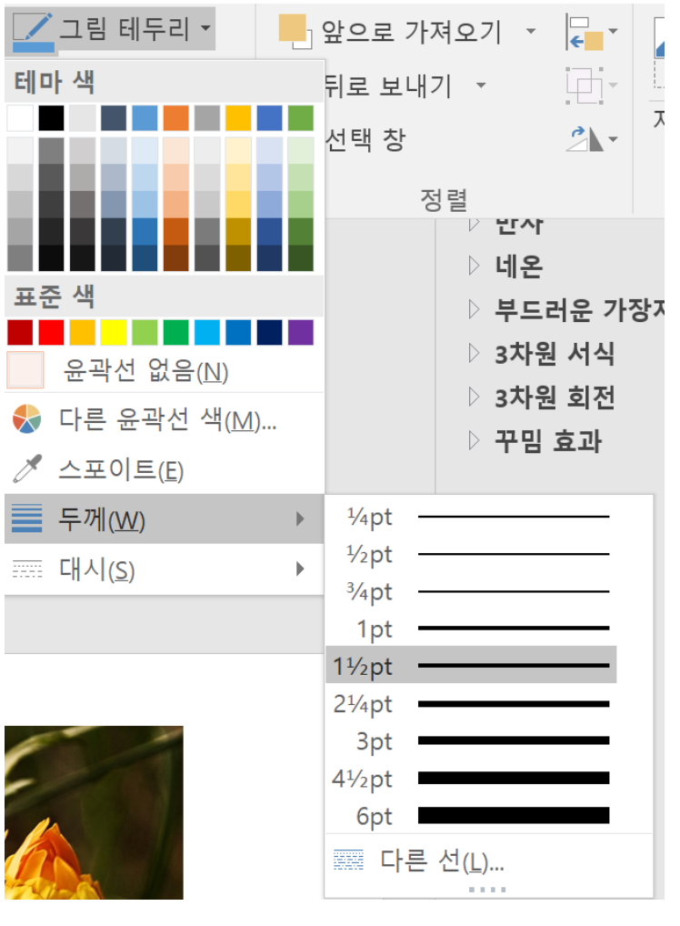This screenshot has width=680, height=926.
Task: Click the no outline swatch icon
Action: [25, 370]
